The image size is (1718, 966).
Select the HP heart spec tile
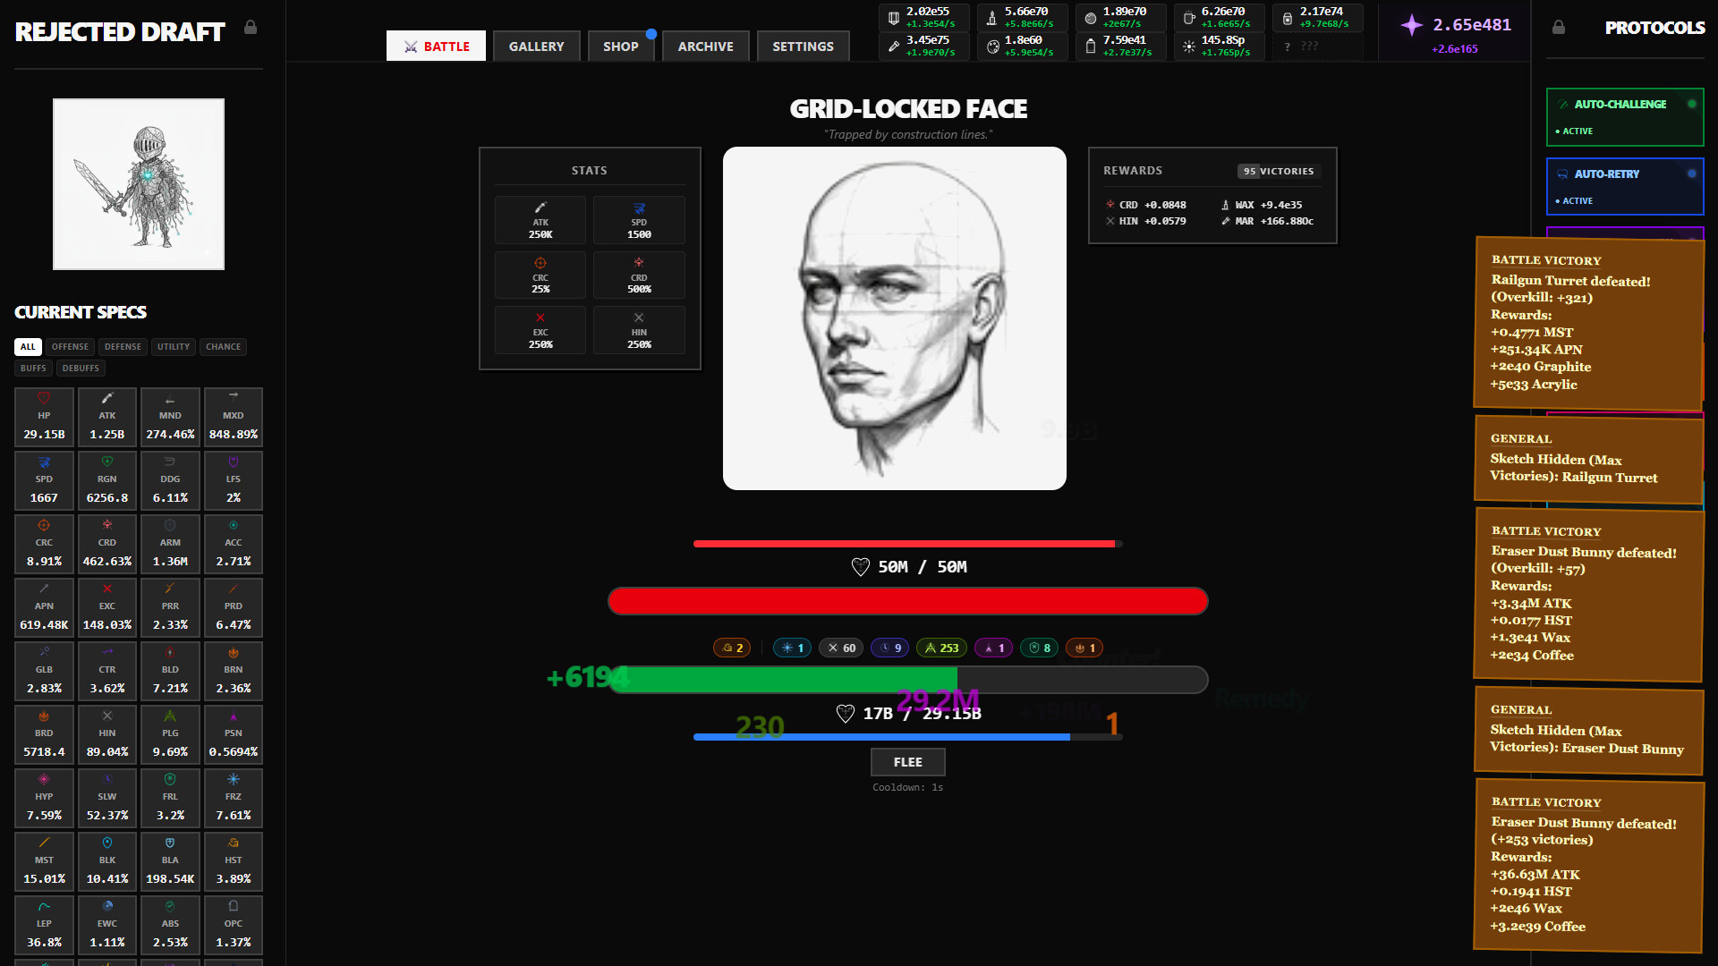point(44,417)
